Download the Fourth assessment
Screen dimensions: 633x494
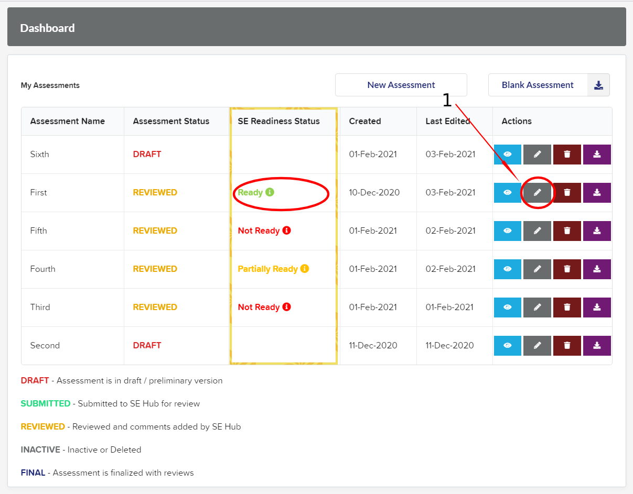[x=597, y=269]
